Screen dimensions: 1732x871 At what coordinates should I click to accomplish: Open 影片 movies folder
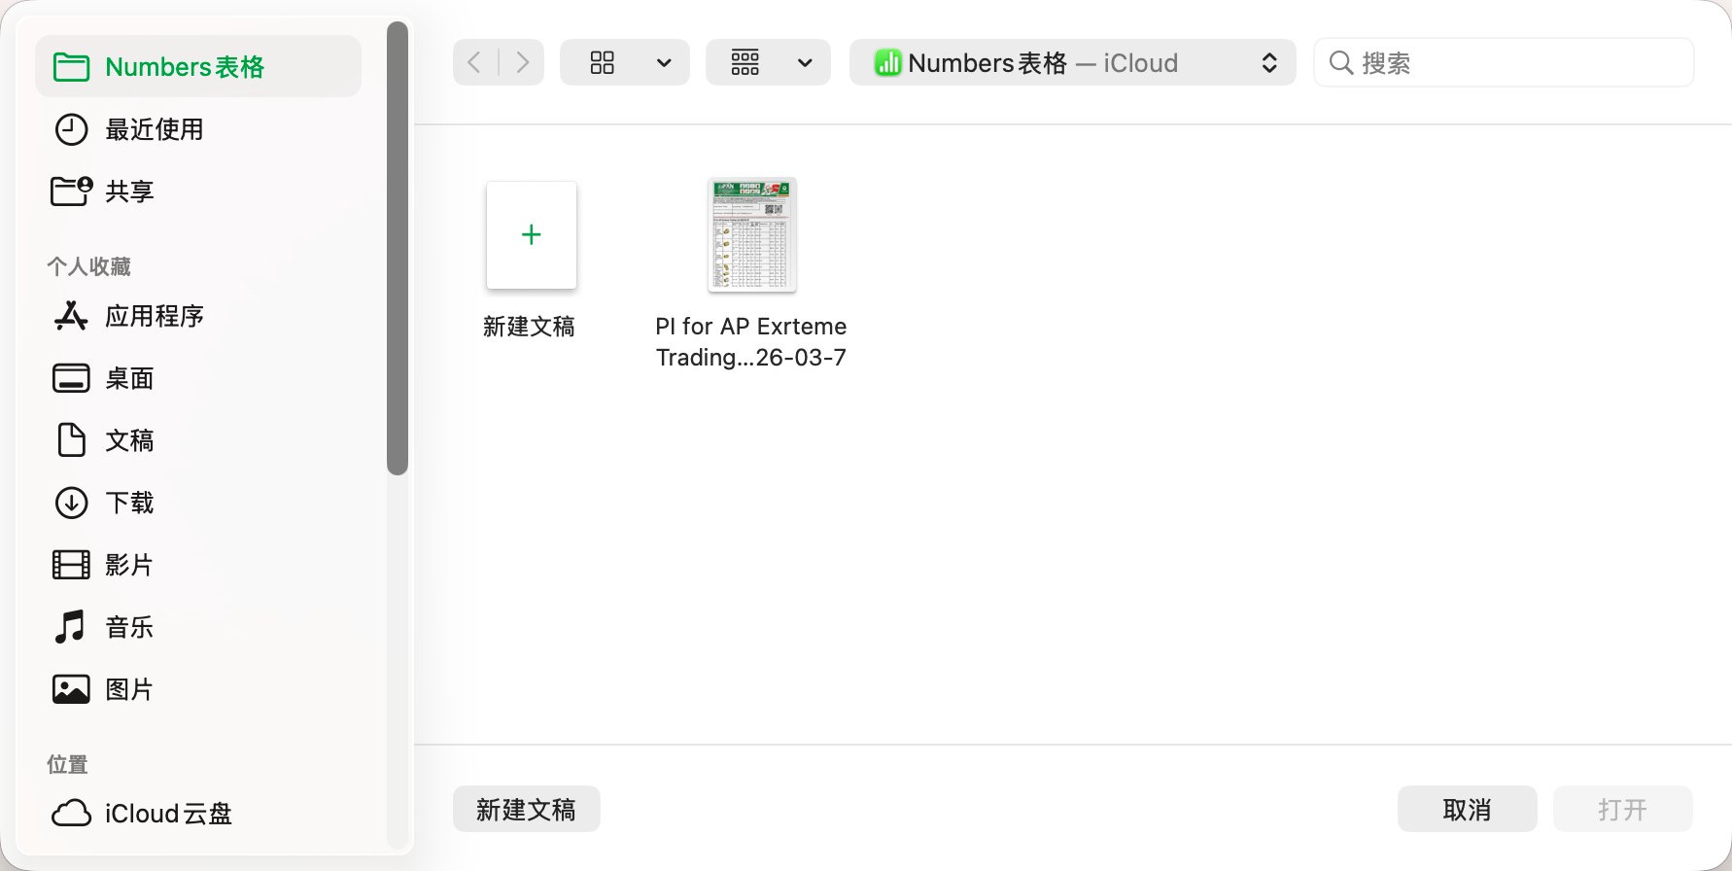click(128, 565)
